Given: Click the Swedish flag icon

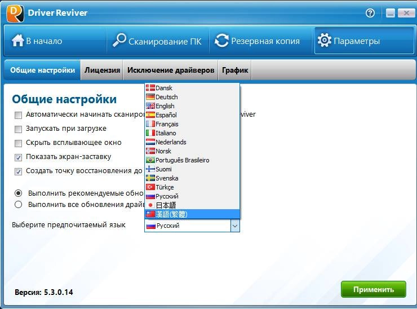Looking at the screenshot, I should pos(150,178).
